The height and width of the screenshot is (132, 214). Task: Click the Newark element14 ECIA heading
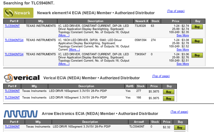[96, 13]
